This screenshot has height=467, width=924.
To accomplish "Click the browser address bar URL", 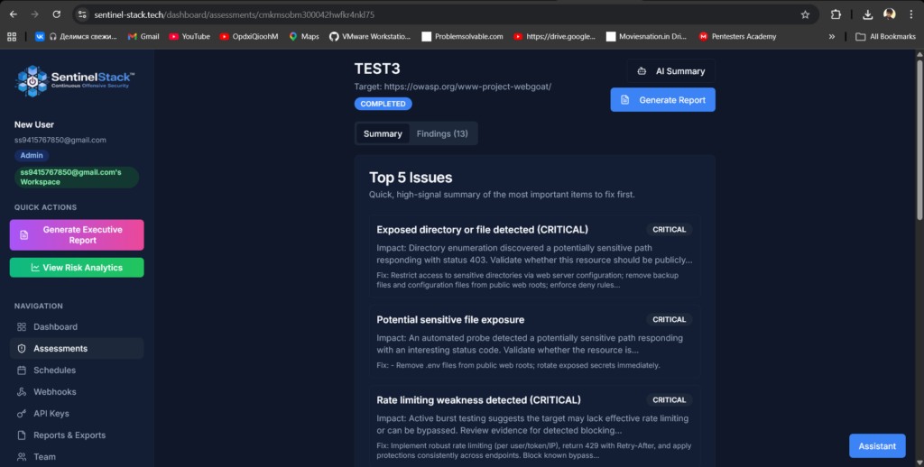I will tap(234, 14).
